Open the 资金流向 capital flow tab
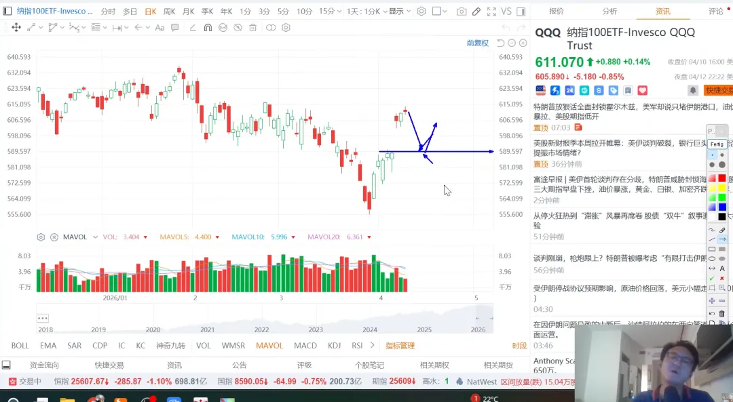 (44, 365)
